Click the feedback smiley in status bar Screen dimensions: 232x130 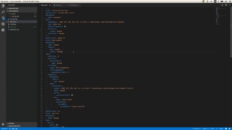tap(226, 129)
